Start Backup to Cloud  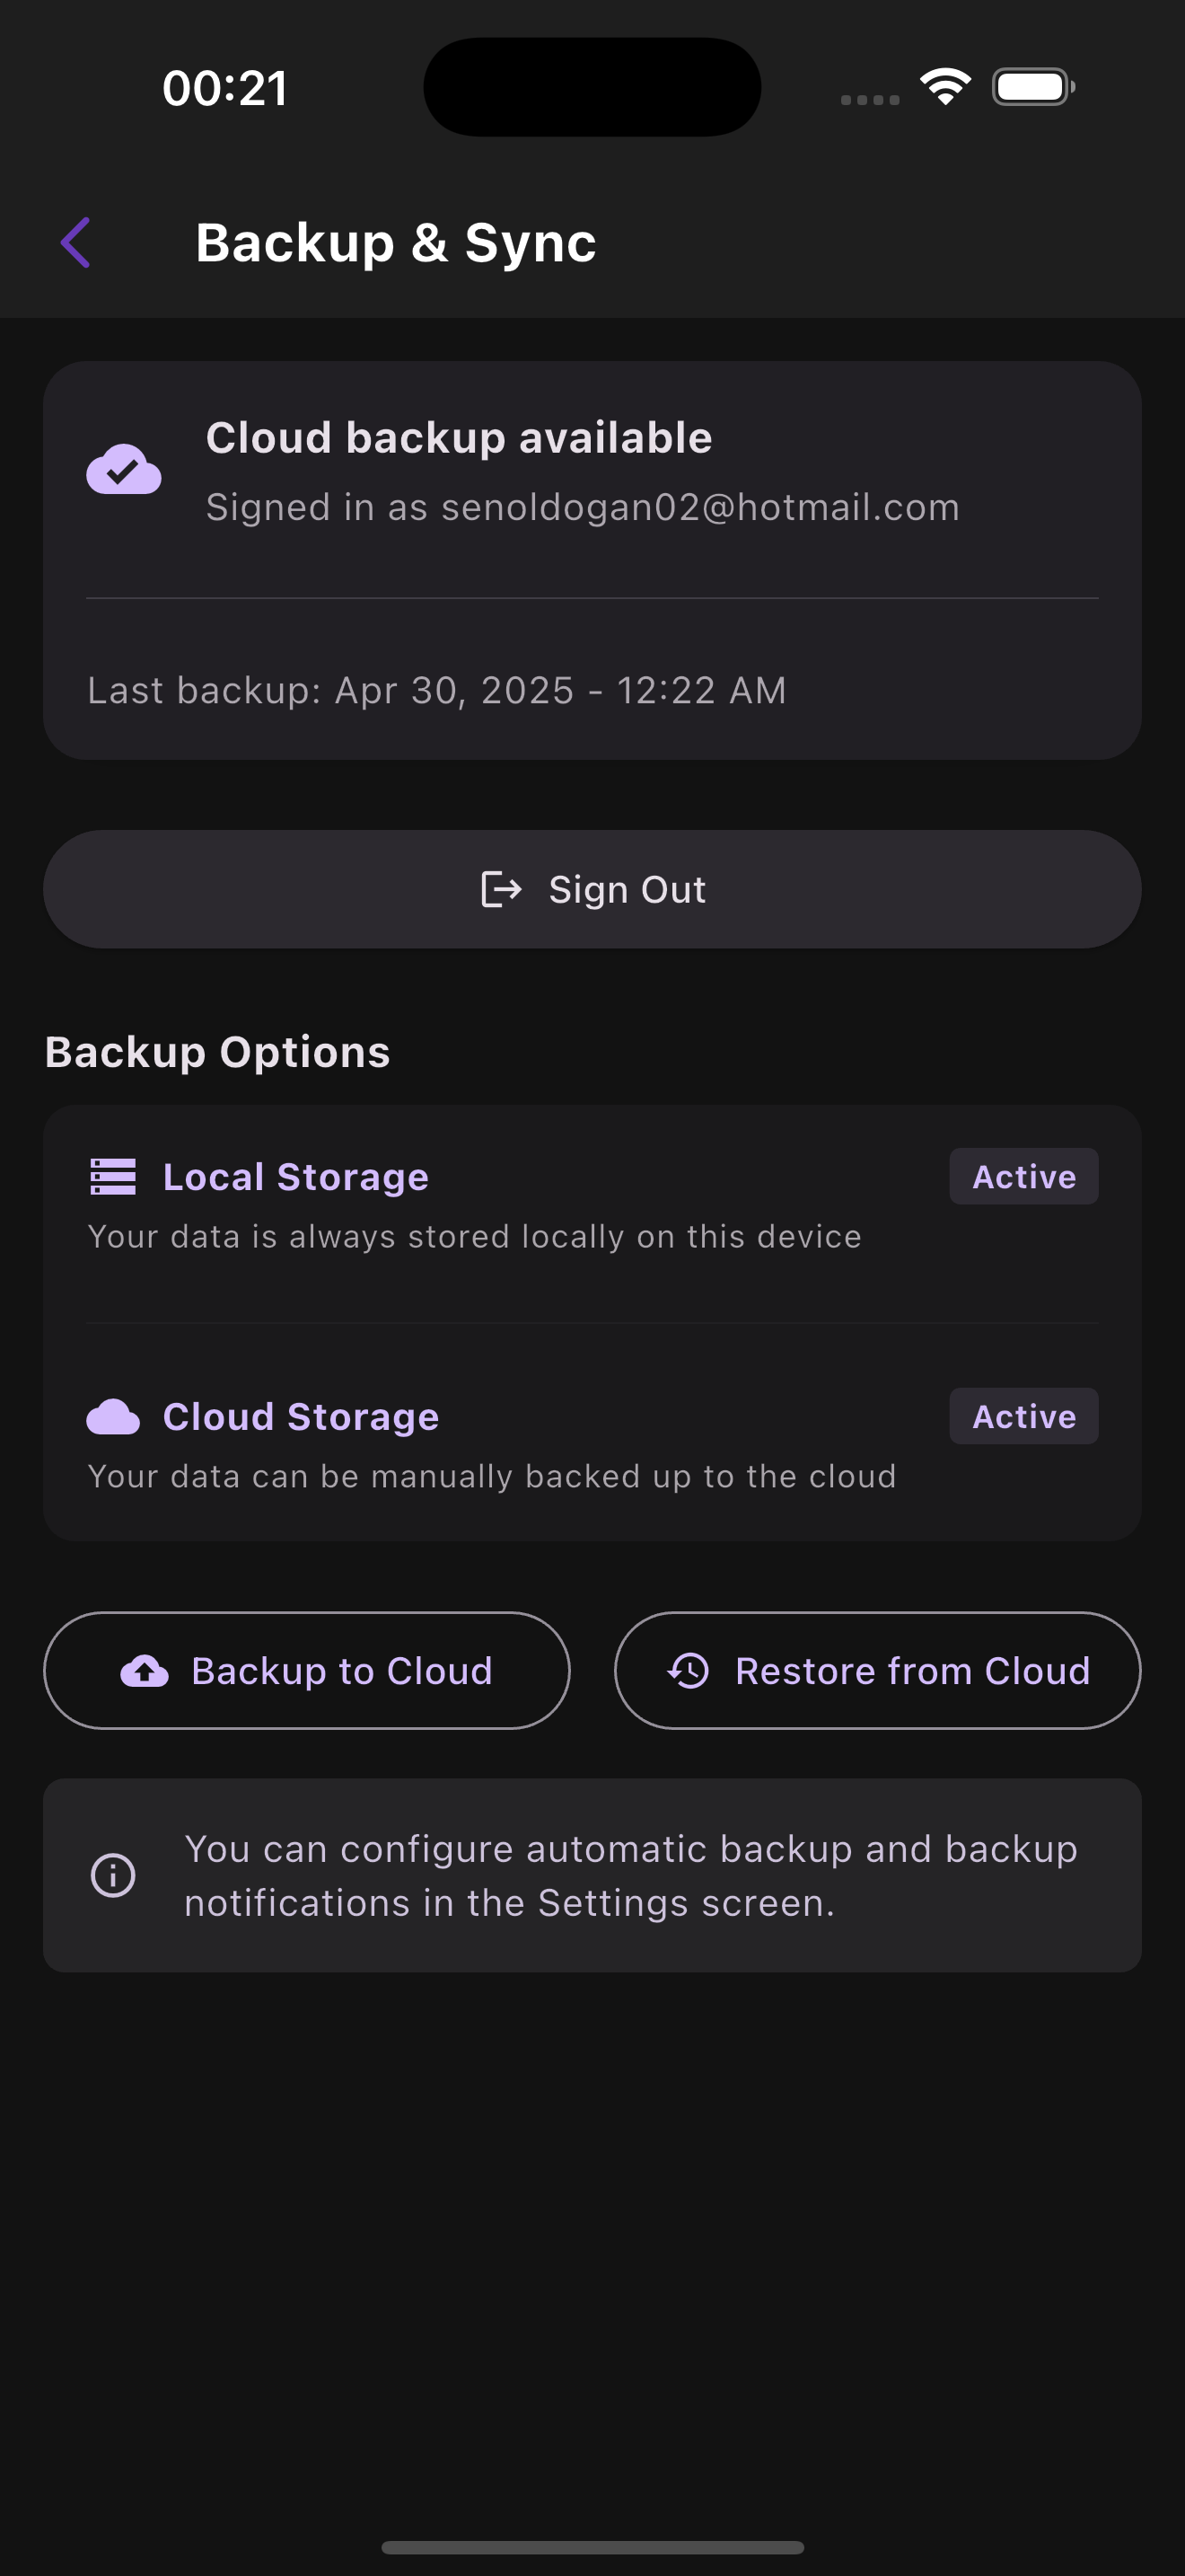[x=307, y=1670]
